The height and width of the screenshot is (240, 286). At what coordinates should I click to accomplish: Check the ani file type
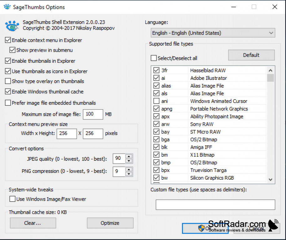pyautogui.click(x=156, y=101)
